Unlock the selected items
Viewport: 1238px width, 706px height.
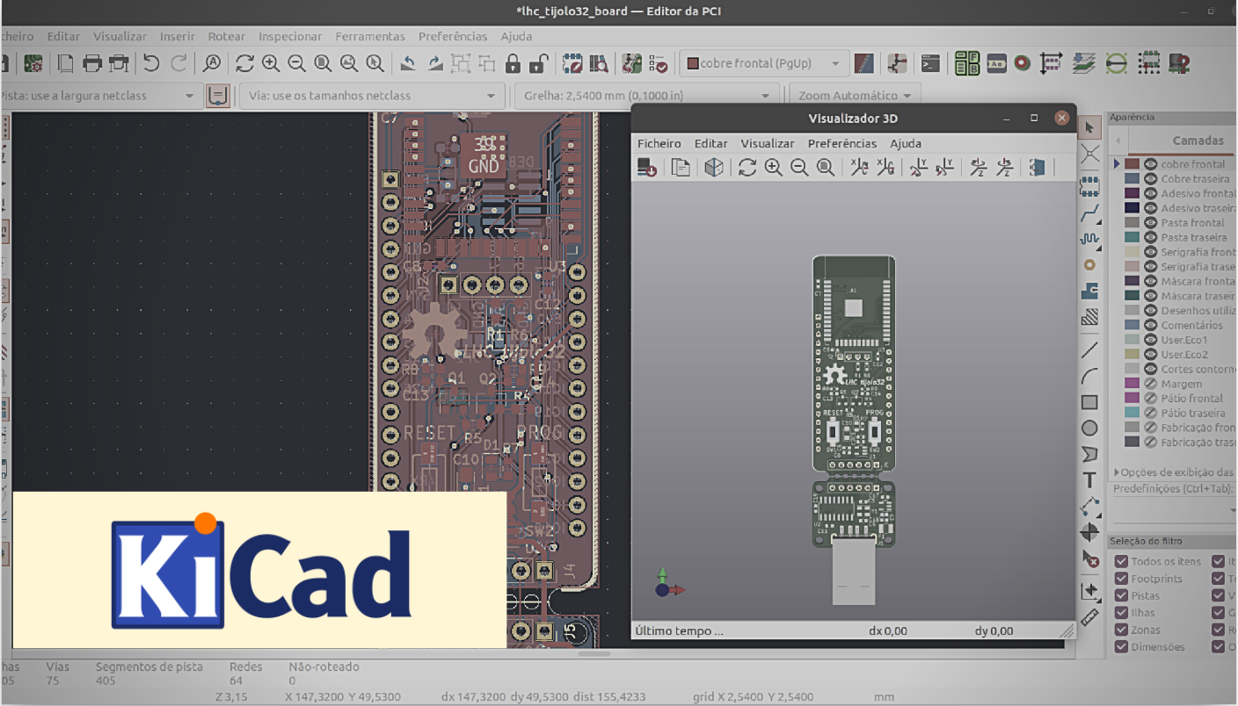(539, 63)
